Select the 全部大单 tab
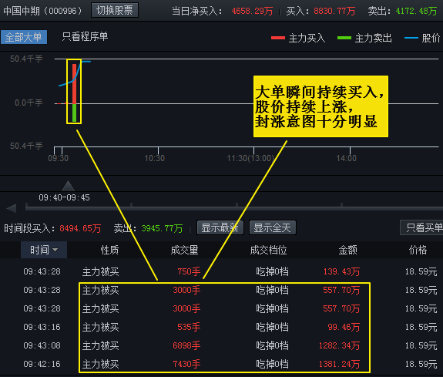Viewport: 443px width, 377px height. 24,37
